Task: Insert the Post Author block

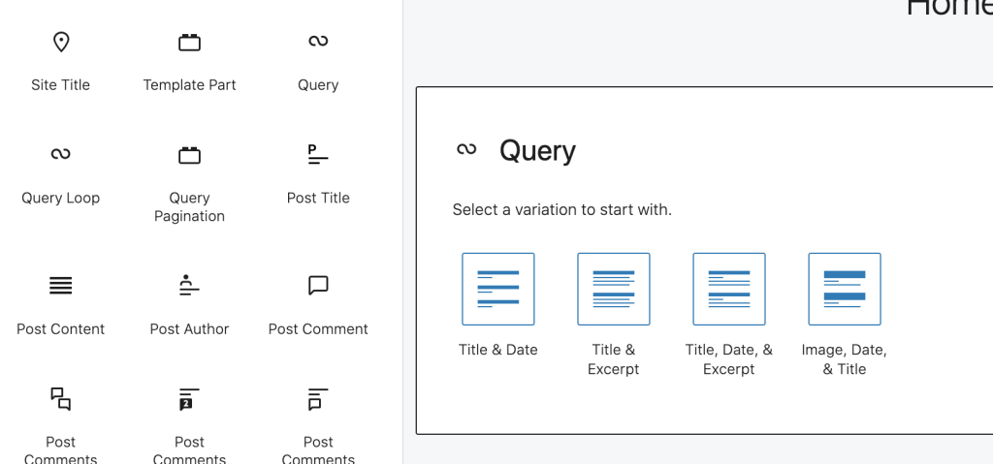Action: (x=189, y=303)
